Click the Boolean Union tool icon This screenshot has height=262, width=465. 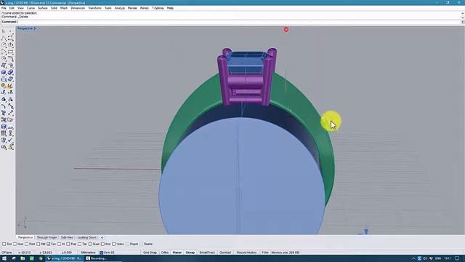(x=10, y=72)
